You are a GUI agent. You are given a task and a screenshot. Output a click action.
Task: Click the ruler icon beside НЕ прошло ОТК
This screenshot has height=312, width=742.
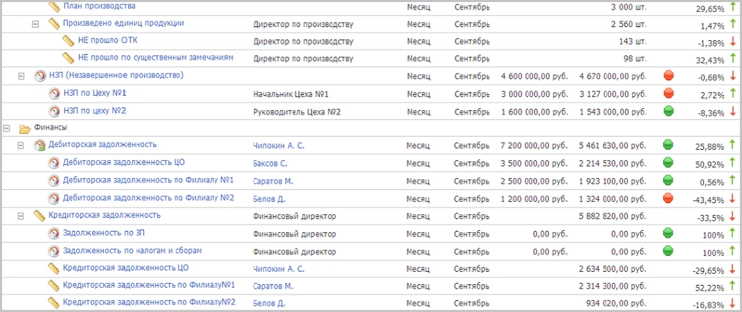point(68,41)
